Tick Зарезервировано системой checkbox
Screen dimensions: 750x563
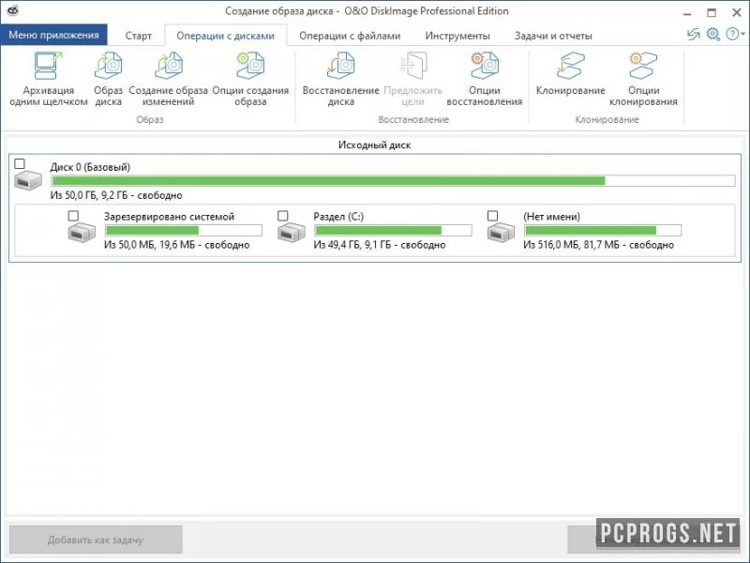(x=73, y=216)
